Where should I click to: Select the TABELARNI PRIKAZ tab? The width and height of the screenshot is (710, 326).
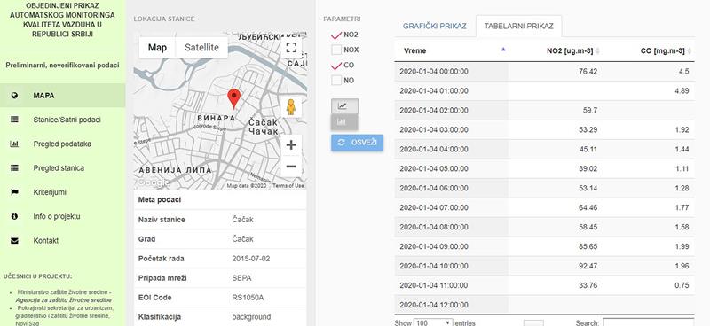click(x=518, y=27)
